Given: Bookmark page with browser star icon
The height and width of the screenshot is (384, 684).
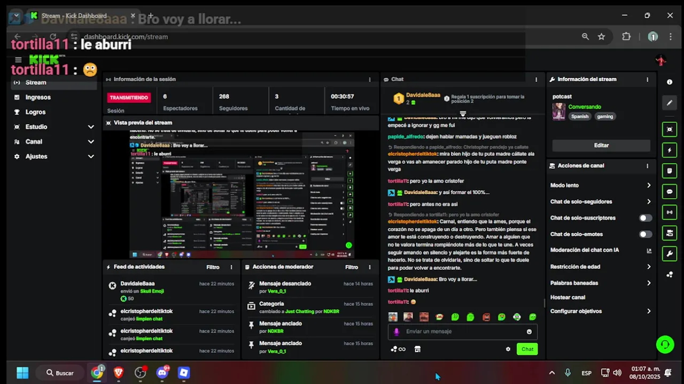Looking at the screenshot, I should (x=602, y=37).
